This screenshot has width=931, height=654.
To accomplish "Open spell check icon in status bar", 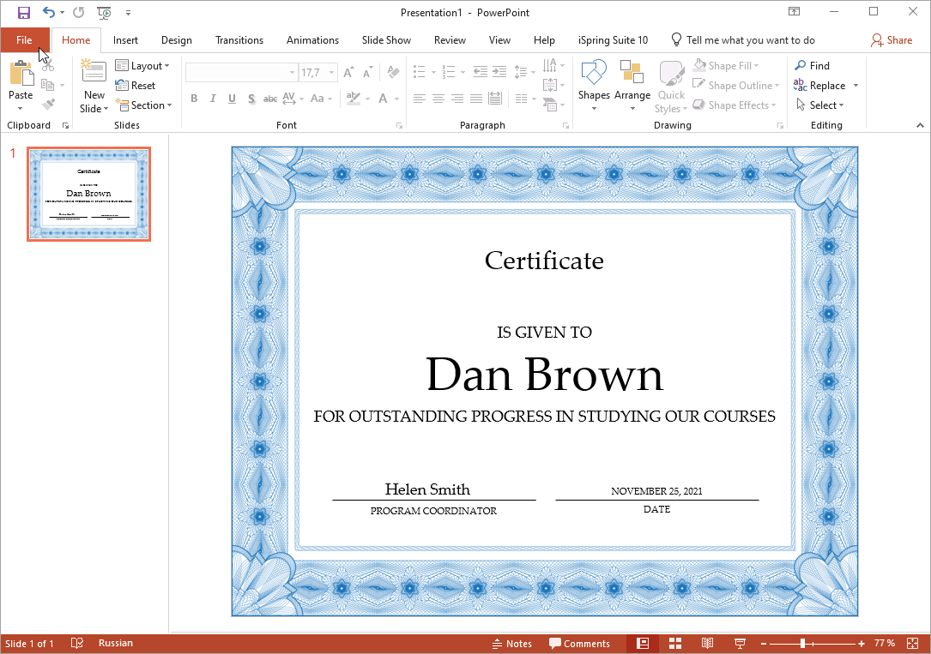I will tap(76, 644).
